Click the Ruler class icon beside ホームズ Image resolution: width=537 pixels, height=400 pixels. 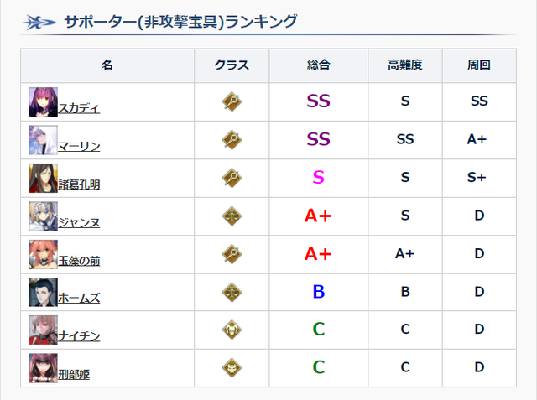pyautogui.click(x=232, y=291)
